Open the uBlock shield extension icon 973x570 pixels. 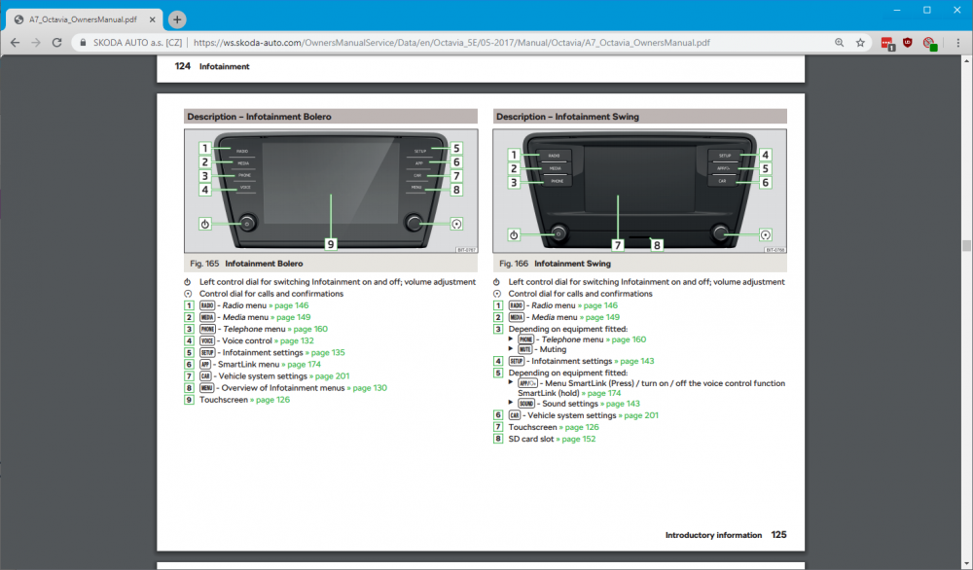click(x=907, y=42)
